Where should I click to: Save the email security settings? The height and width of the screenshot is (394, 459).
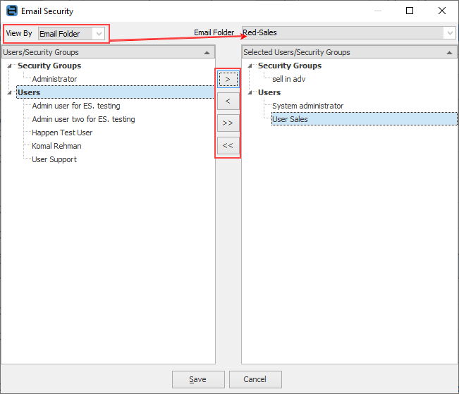point(198,379)
